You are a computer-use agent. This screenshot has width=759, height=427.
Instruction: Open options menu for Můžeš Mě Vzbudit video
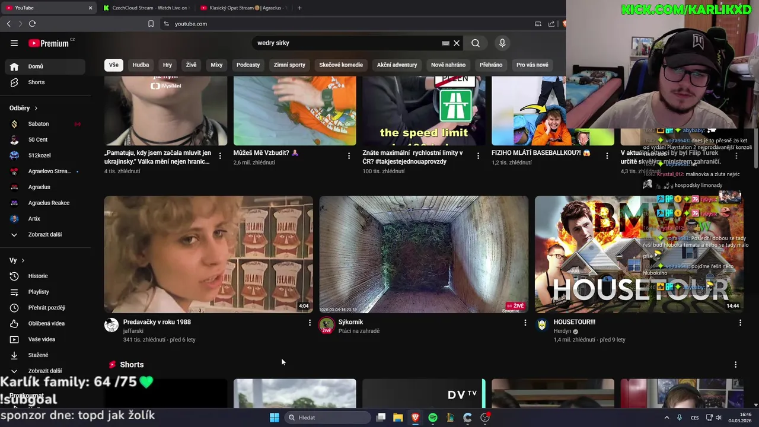point(349,155)
